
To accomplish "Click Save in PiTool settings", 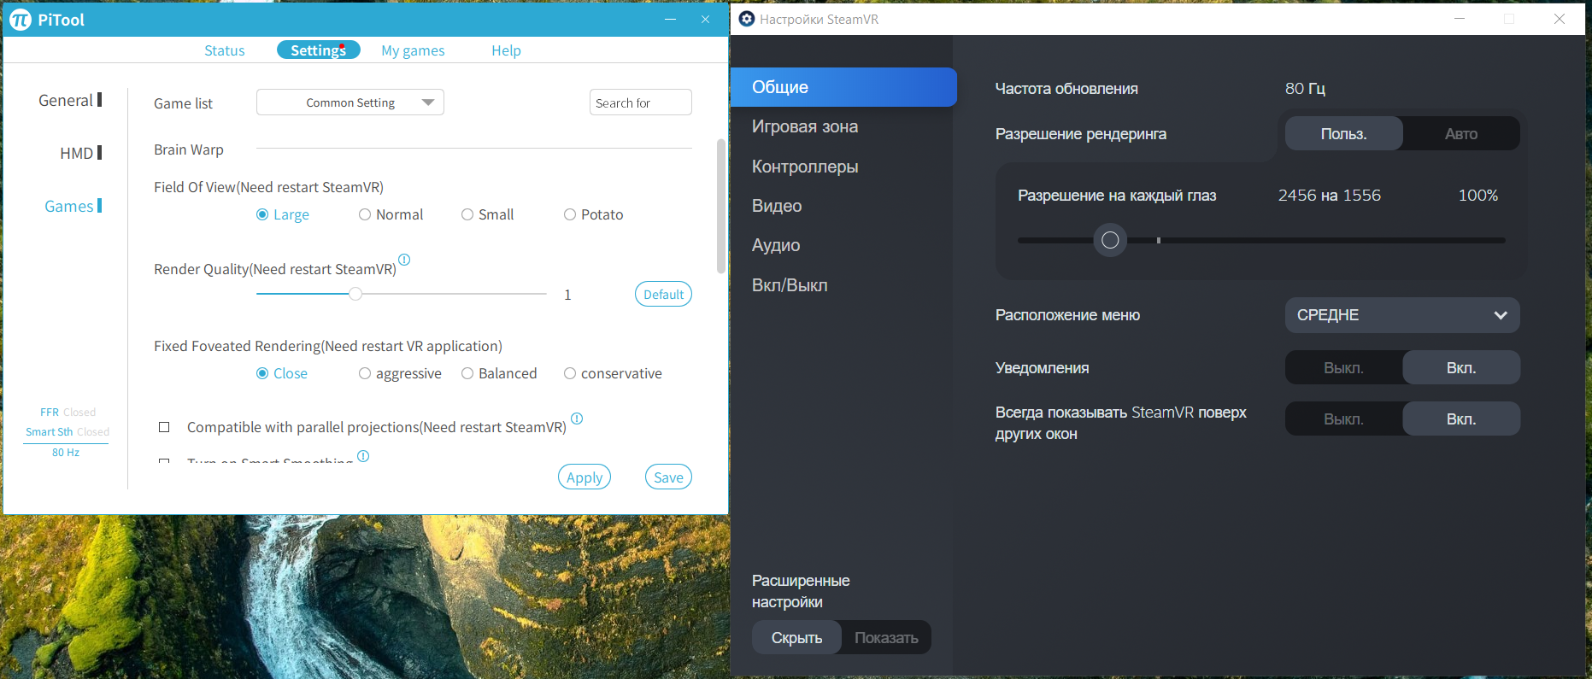I will [x=668, y=477].
